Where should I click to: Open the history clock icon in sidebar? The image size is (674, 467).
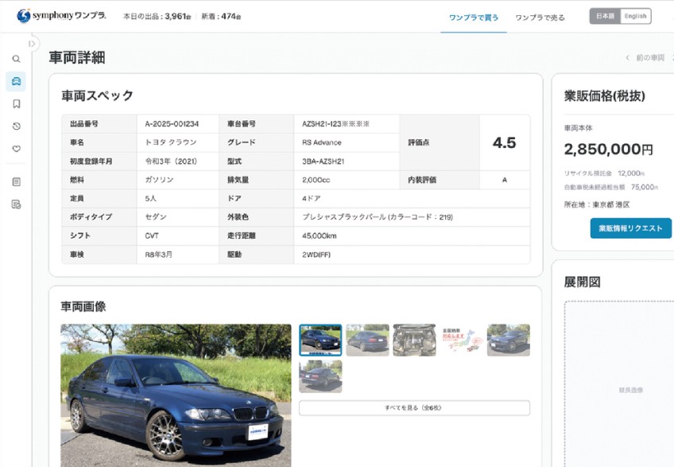(16, 126)
